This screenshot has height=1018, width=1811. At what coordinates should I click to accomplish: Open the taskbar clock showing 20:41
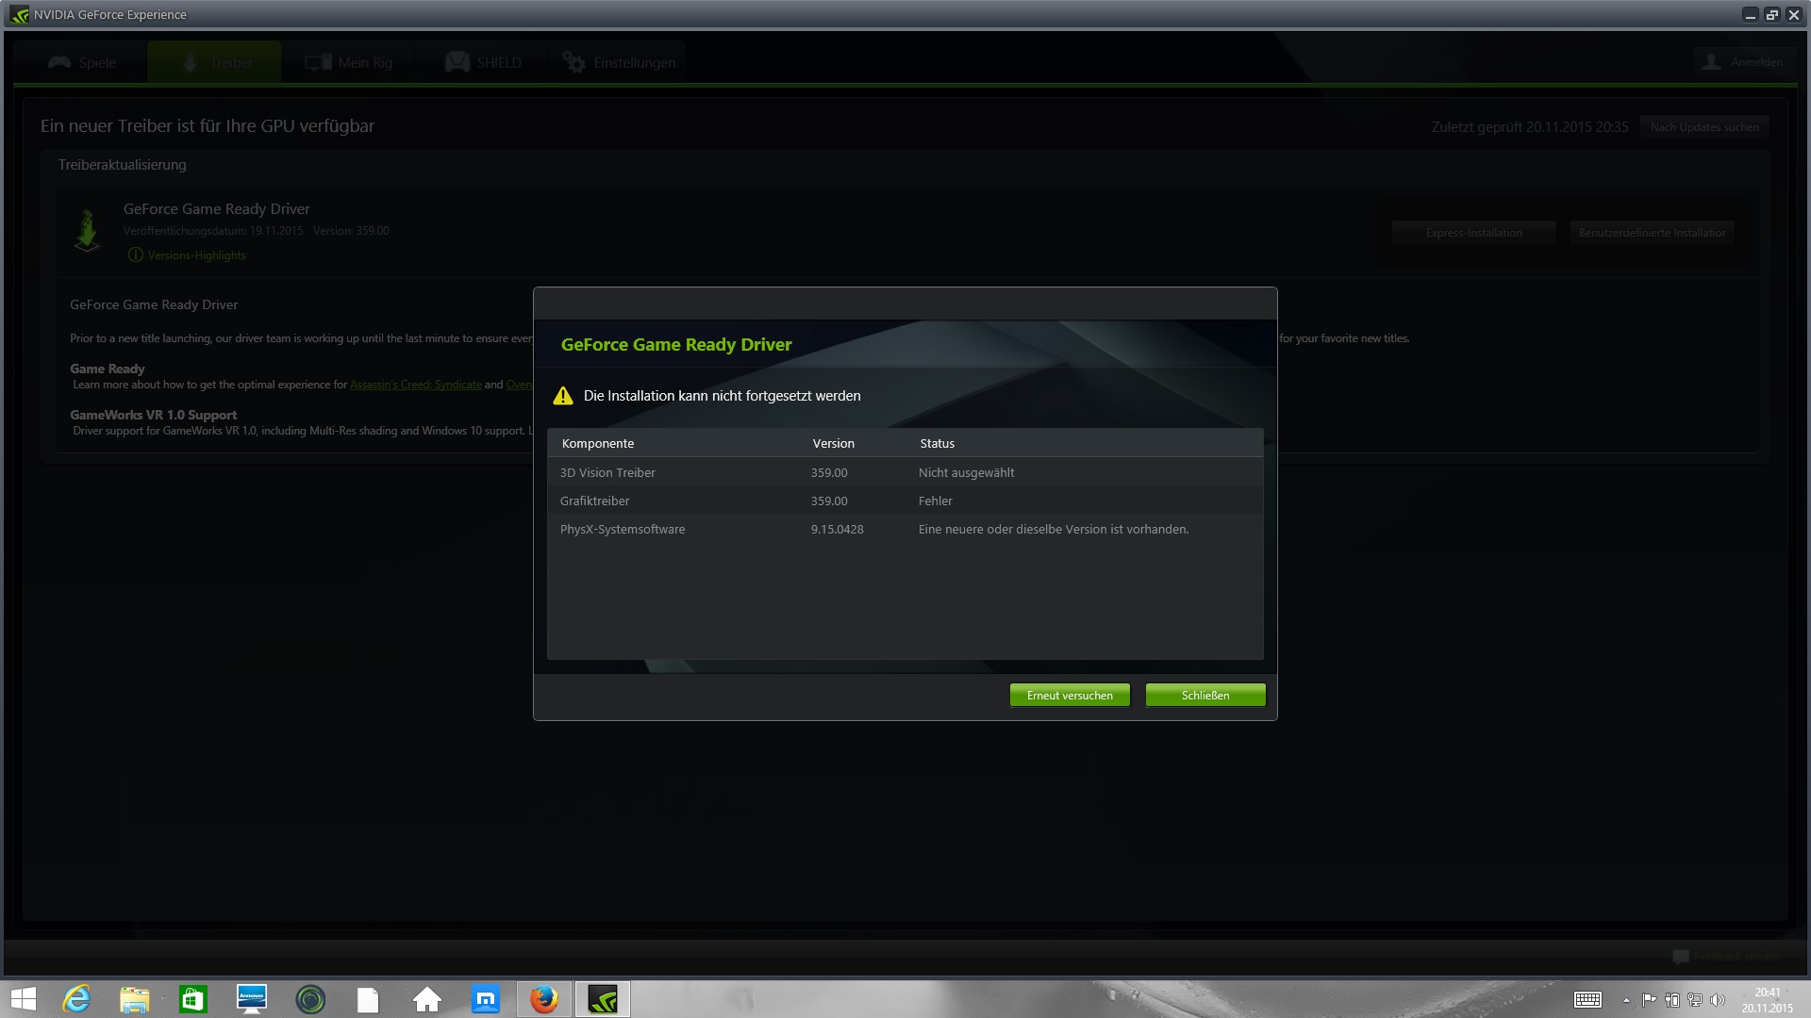click(x=1767, y=1000)
